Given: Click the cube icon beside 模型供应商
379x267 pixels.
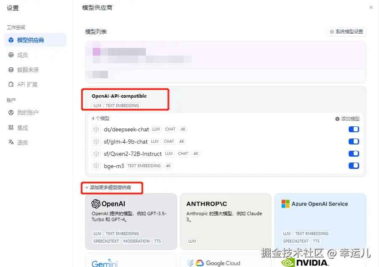Looking at the screenshot, I should pos(11,40).
